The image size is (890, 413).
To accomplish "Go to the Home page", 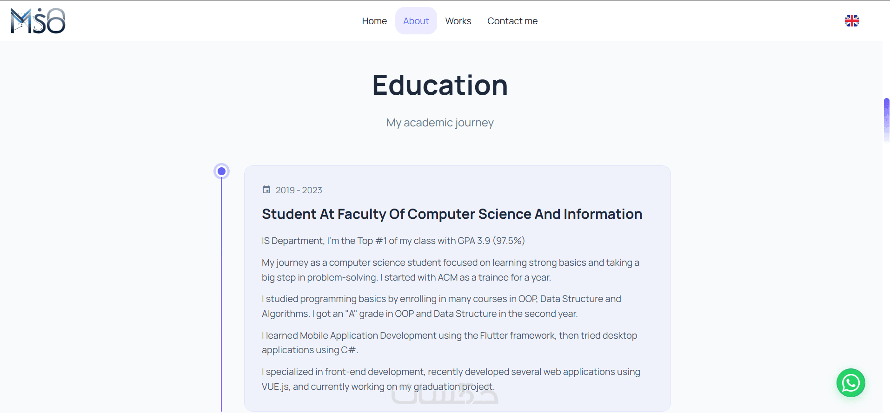I will (374, 21).
